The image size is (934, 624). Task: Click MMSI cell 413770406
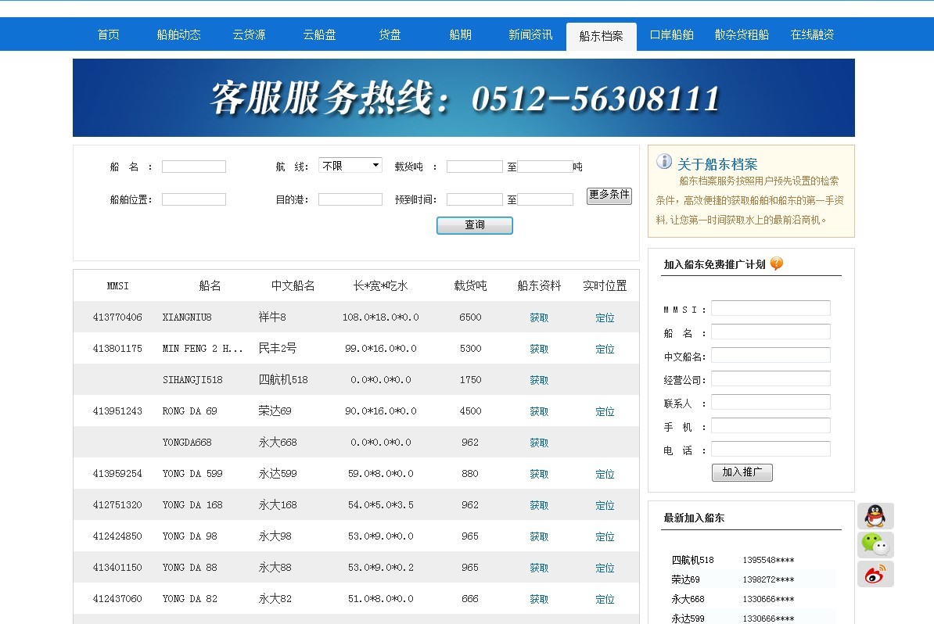click(117, 317)
